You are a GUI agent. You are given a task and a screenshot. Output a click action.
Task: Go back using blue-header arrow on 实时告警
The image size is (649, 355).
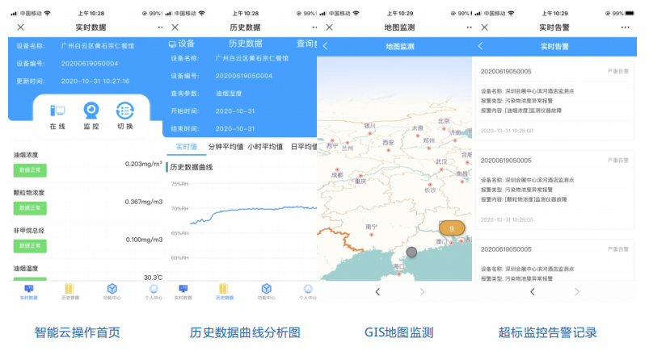(x=481, y=46)
